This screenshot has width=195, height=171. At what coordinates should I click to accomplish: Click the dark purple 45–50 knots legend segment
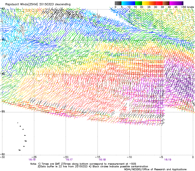click(180, 3)
